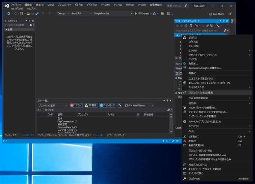
Task: Open the toolbox window options dropdown arrow
Action: click(x=26, y=21)
